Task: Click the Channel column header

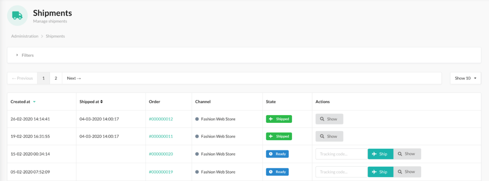Action: (x=202, y=102)
